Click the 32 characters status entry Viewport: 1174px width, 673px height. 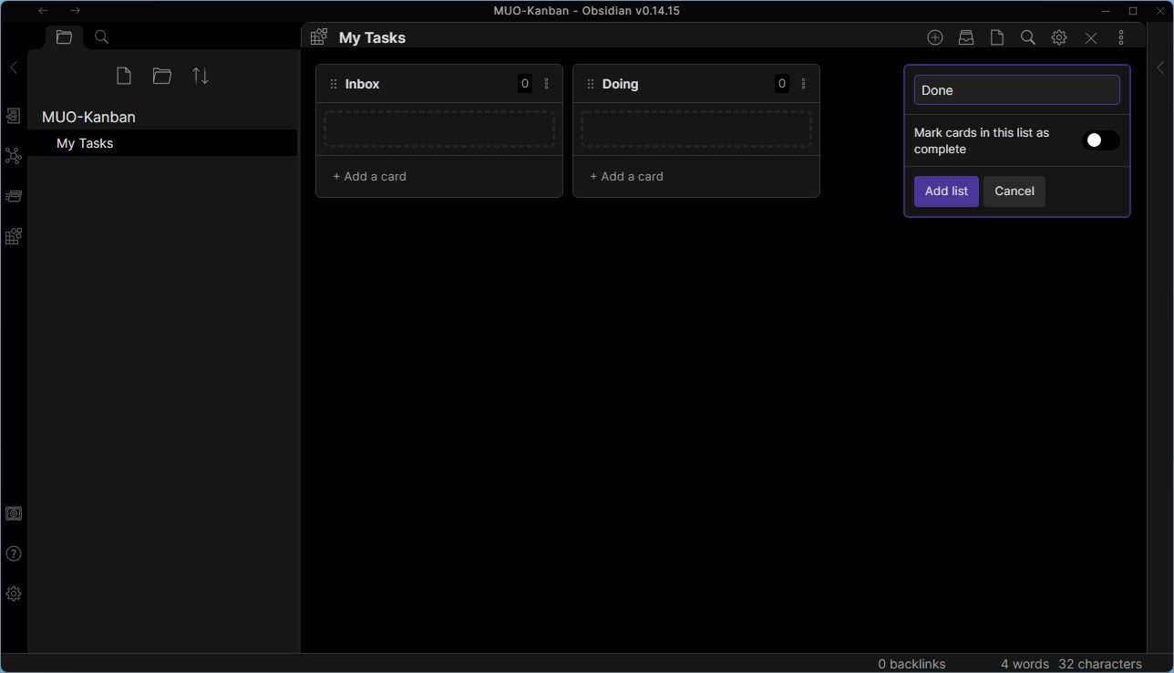tap(1100, 664)
